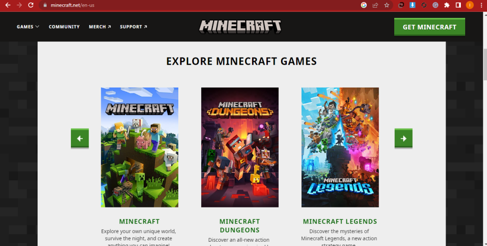Open the Minecraft Legends cover art
The width and height of the screenshot is (487, 246).
pyautogui.click(x=340, y=147)
